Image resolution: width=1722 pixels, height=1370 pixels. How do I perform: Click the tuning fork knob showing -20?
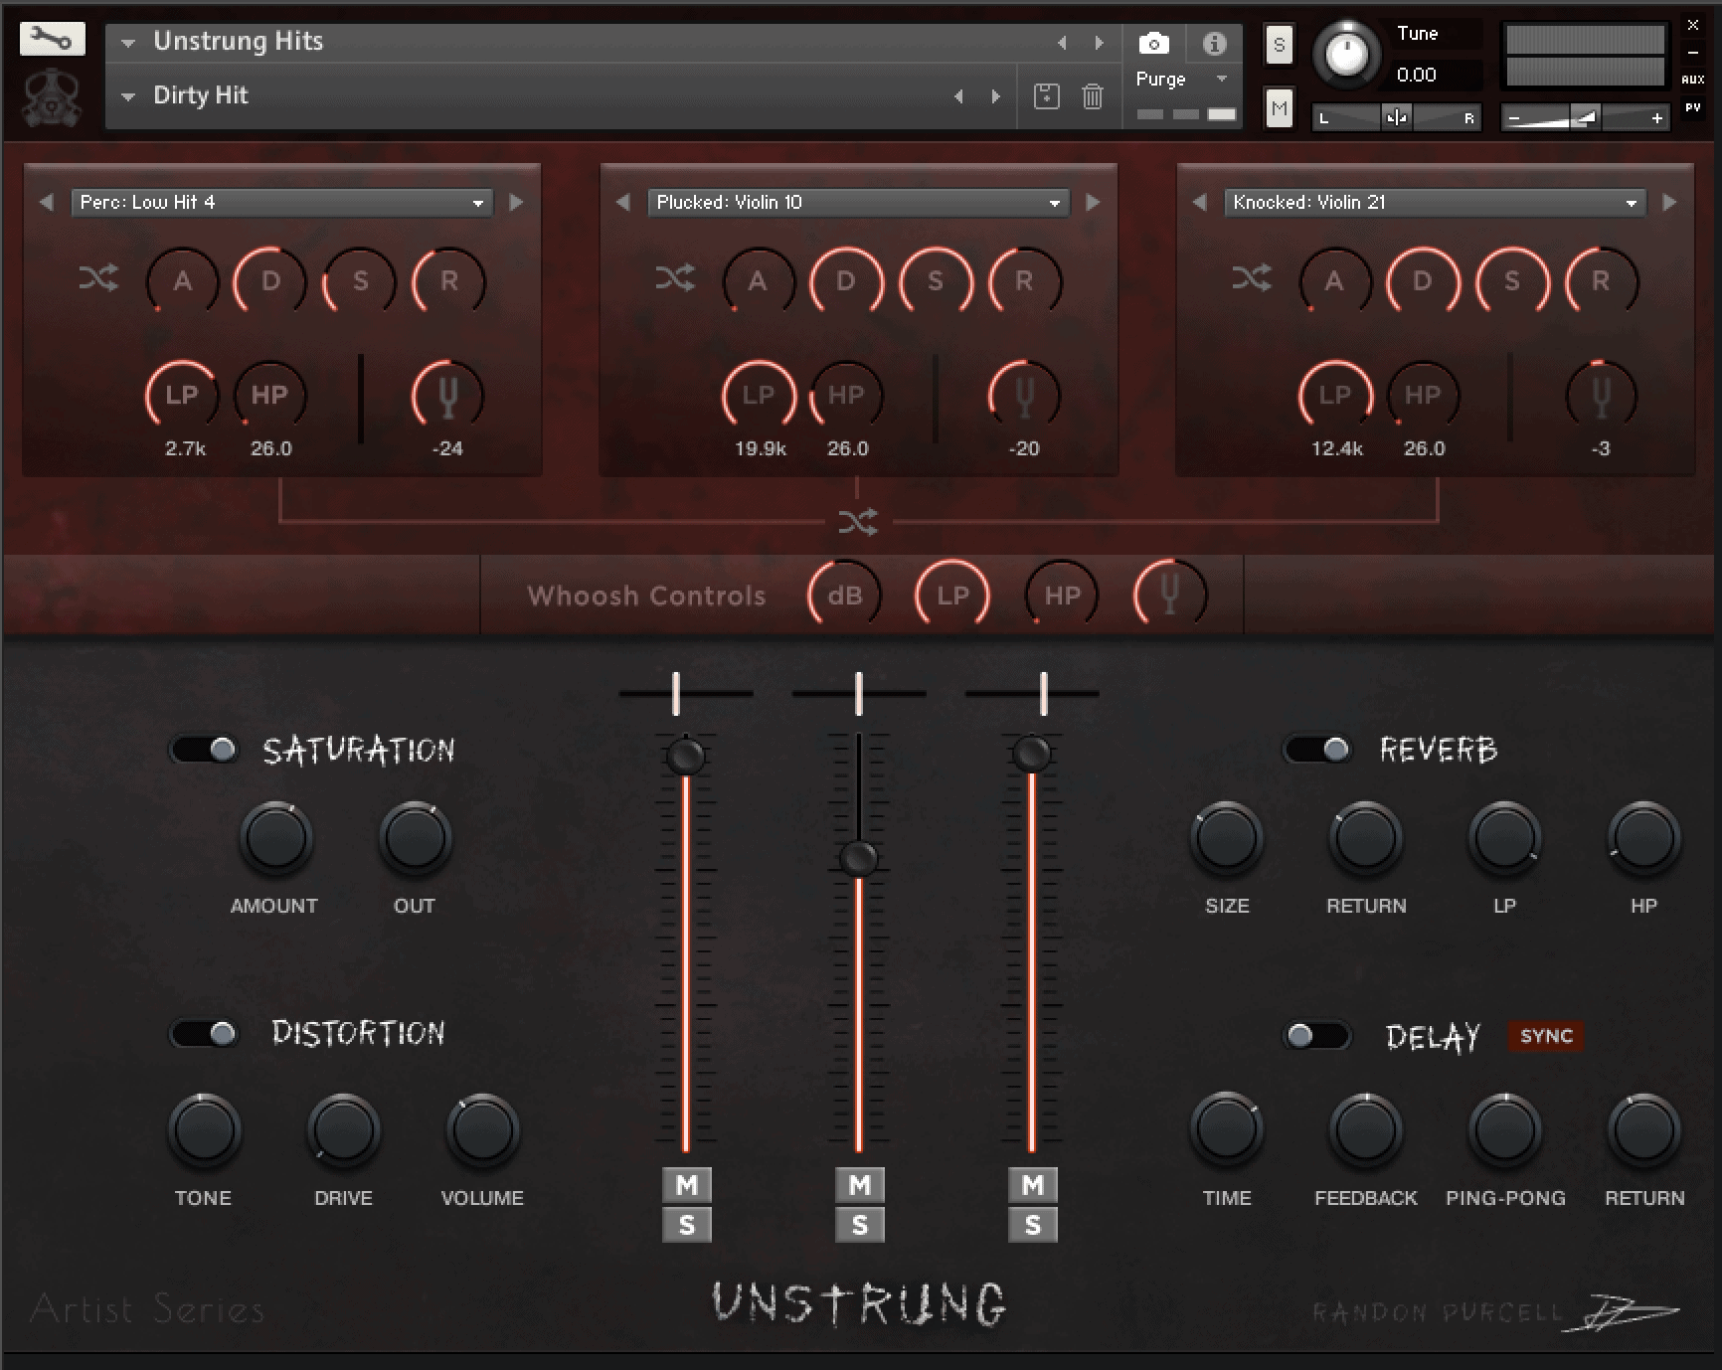pyautogui.click(x=1024, y=396)
